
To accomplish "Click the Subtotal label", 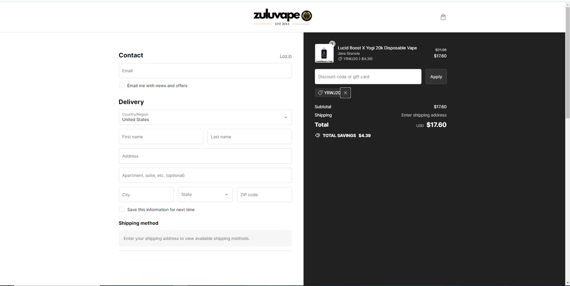I will (x=323, y=107).
